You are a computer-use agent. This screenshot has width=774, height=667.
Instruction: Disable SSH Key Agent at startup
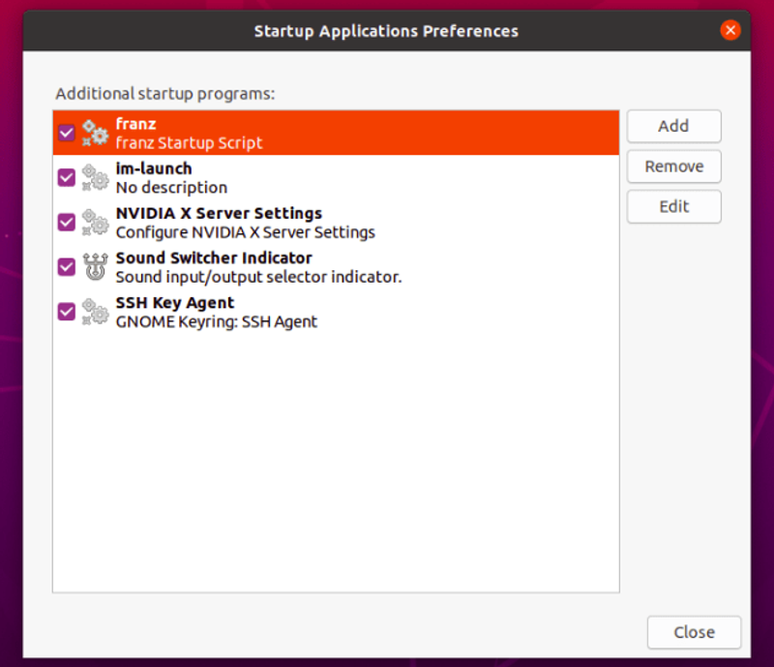point(67,312)
